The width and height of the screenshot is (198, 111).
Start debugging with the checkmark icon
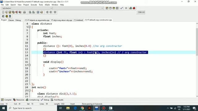(122, 8)
